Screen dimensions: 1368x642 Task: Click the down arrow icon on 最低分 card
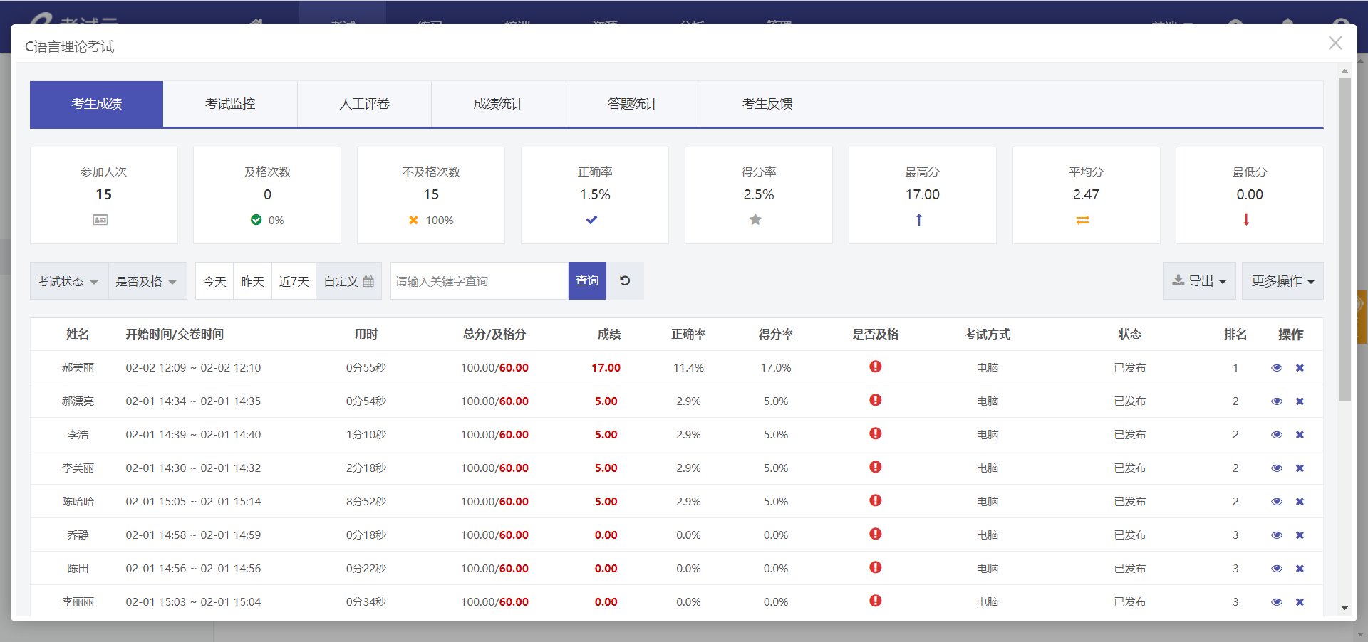click(x=1247, y=220)
